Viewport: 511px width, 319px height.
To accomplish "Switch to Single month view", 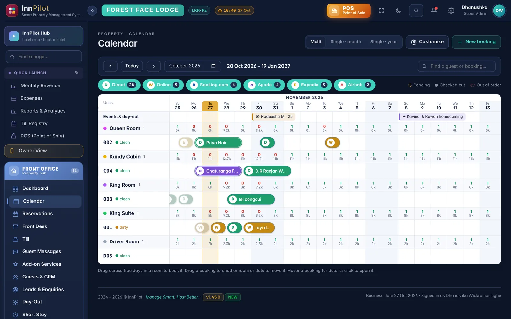I will click(346, 42).
